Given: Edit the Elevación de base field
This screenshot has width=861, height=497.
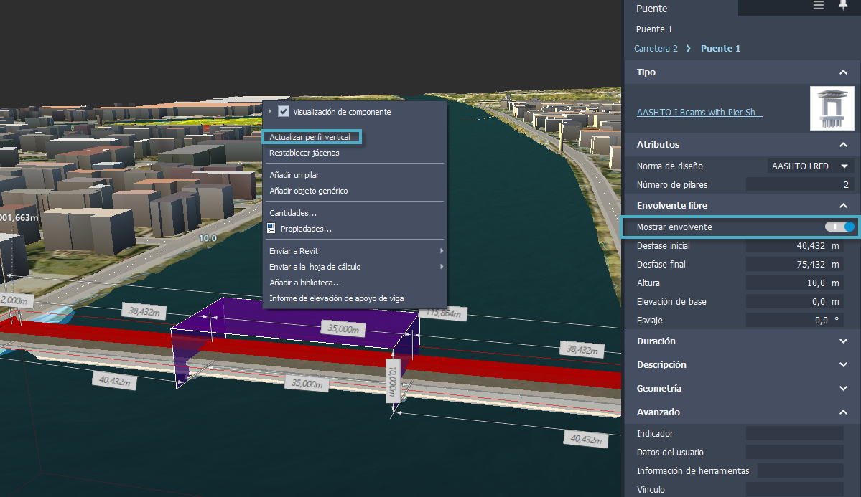Looking at the screenshot, I should click(x=794, y=302).
